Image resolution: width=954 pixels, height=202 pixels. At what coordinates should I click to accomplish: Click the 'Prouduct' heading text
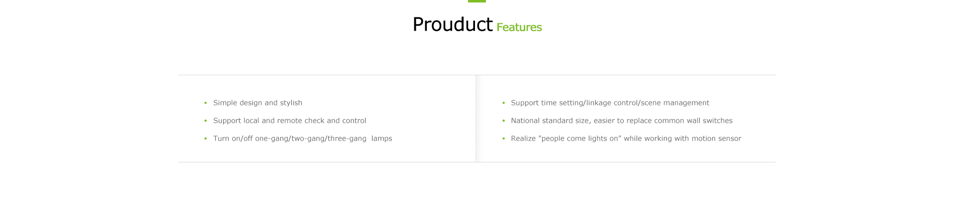click(x=452, y=25)
